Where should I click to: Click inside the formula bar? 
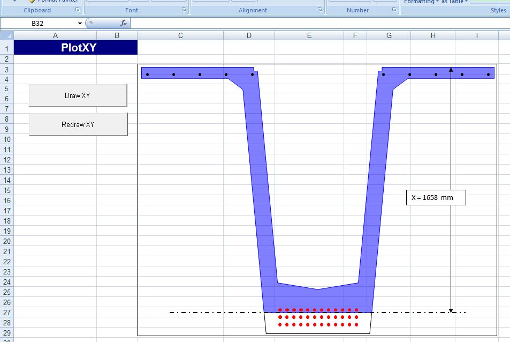point(316,23)
